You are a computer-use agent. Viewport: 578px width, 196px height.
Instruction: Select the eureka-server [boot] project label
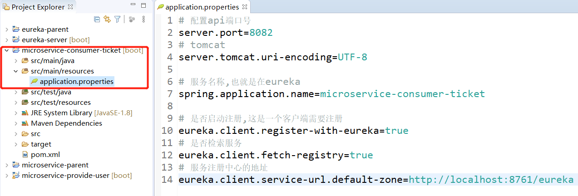click(x=55, y=40)
